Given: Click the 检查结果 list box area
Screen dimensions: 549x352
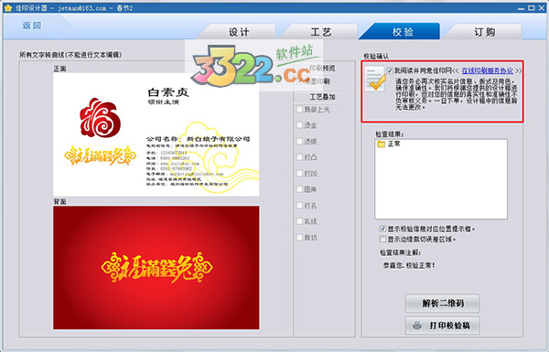Looking at the screenshot, I should (441, 179).
